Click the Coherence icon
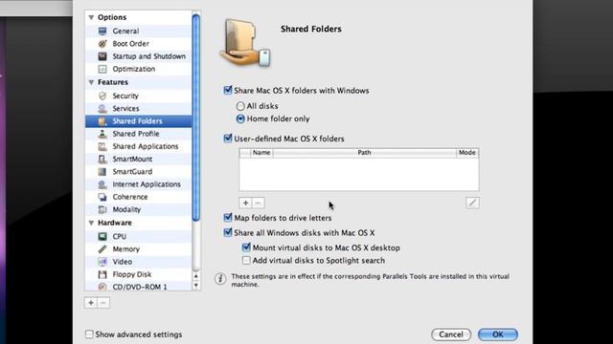The image size is (613, 344). click(x=102, y=197)
